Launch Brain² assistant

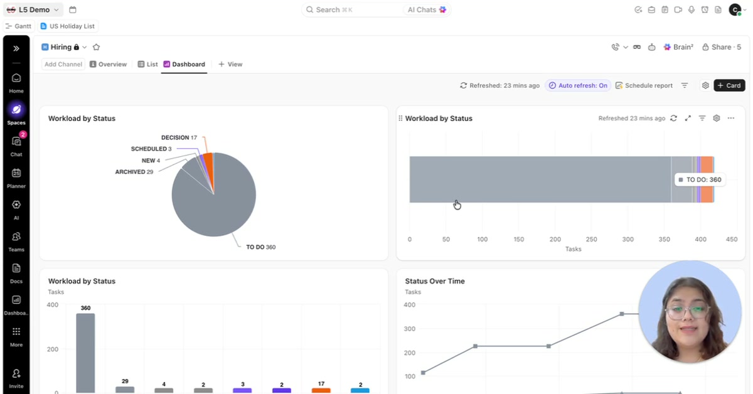678,47
